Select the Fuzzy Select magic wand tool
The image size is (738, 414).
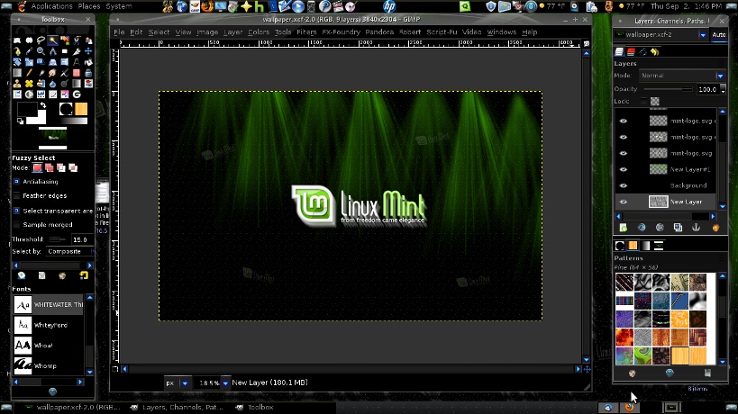[52, 40]
